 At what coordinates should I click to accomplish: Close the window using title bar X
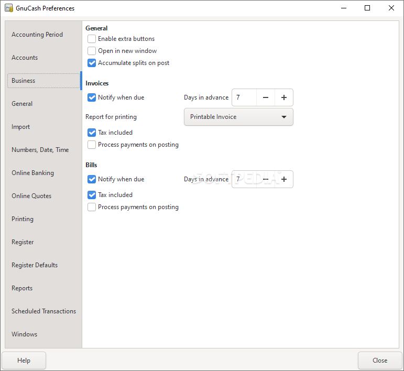click(x=391, y=8)
